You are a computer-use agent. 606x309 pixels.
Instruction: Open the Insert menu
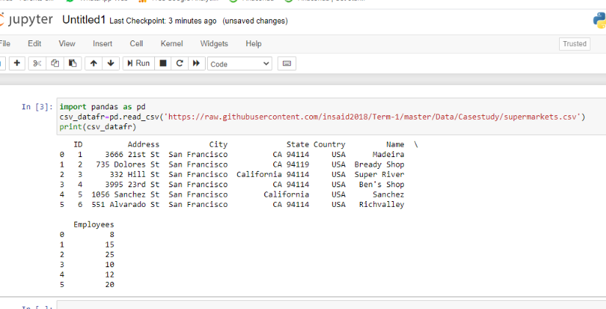[x=102, y=43]
